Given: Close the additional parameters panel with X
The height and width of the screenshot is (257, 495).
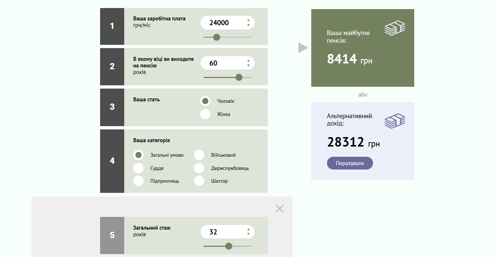Looking at the screenshot, I should click(x=279, y=209).
